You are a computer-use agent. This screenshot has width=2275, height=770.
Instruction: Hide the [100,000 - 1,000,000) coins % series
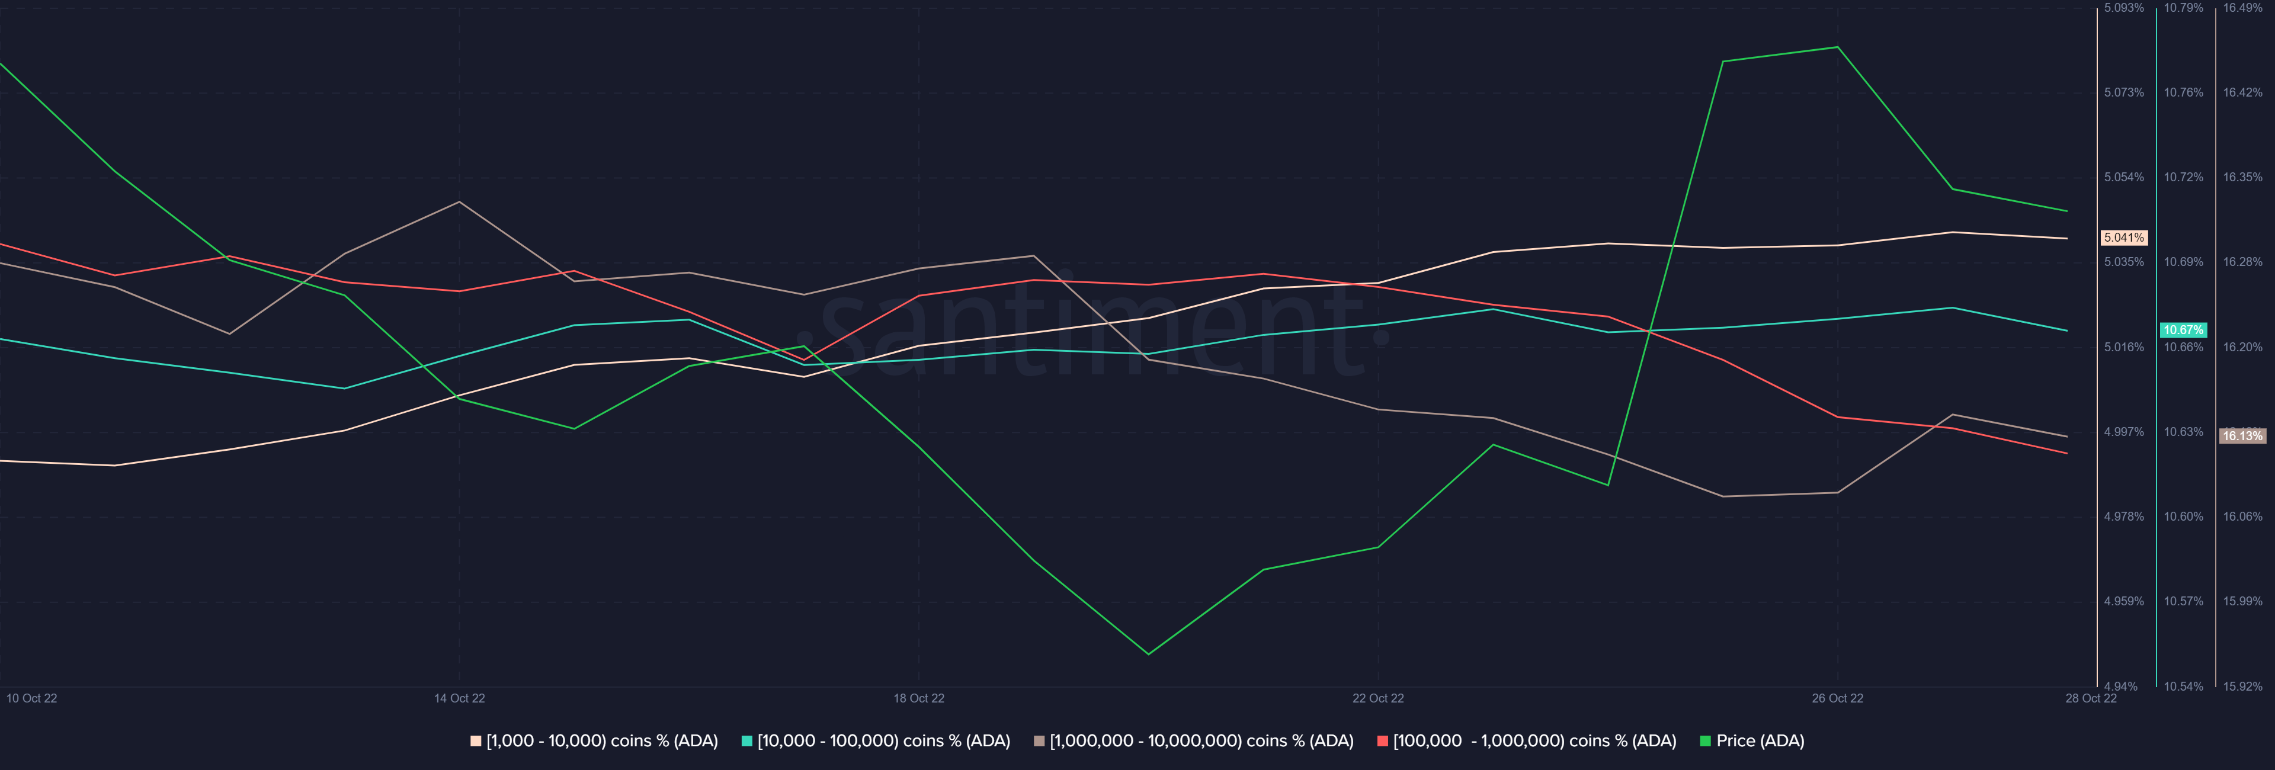pyautogui.click(x=1534, y=741)
